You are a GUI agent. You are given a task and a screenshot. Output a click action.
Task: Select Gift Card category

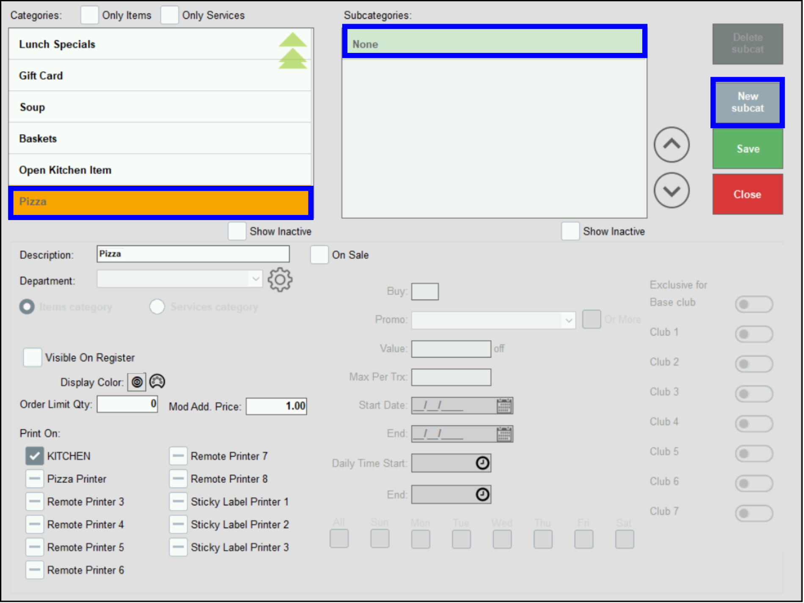pyautogui.click(x=160, y=76)
